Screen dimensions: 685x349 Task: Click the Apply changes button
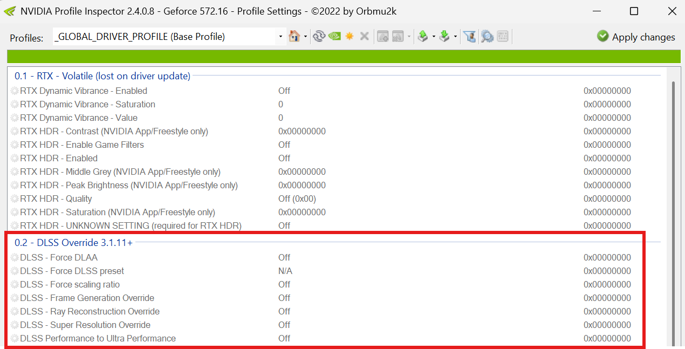pos(636,37)
